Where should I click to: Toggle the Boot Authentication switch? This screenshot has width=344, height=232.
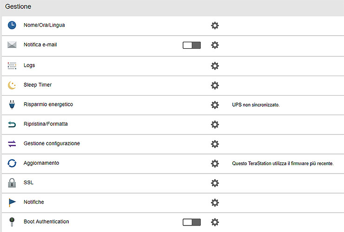(x=192, y=222)
